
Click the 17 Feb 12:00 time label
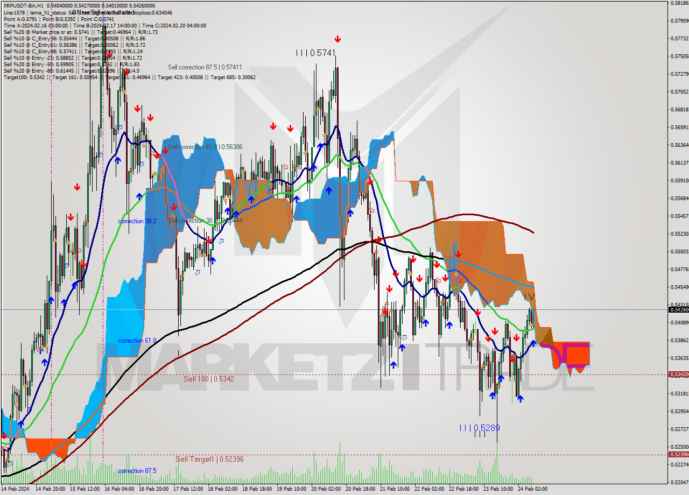point(188,489)
